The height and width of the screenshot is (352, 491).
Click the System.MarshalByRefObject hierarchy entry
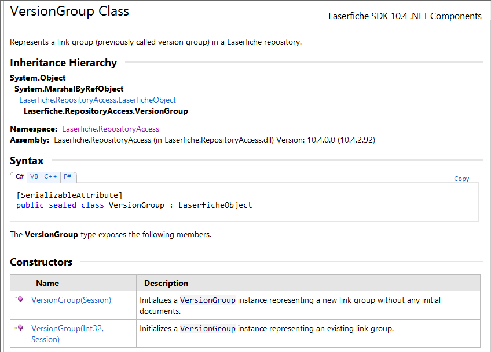point(69,89)
